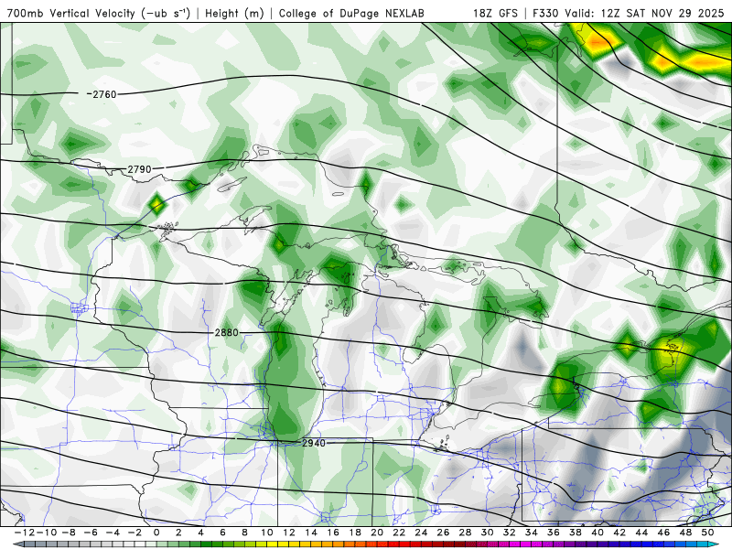Screen dimensions: 732x549
Task: Click the 12 value on the color scale
Action: pyautogui.click(x=289, y=533)
